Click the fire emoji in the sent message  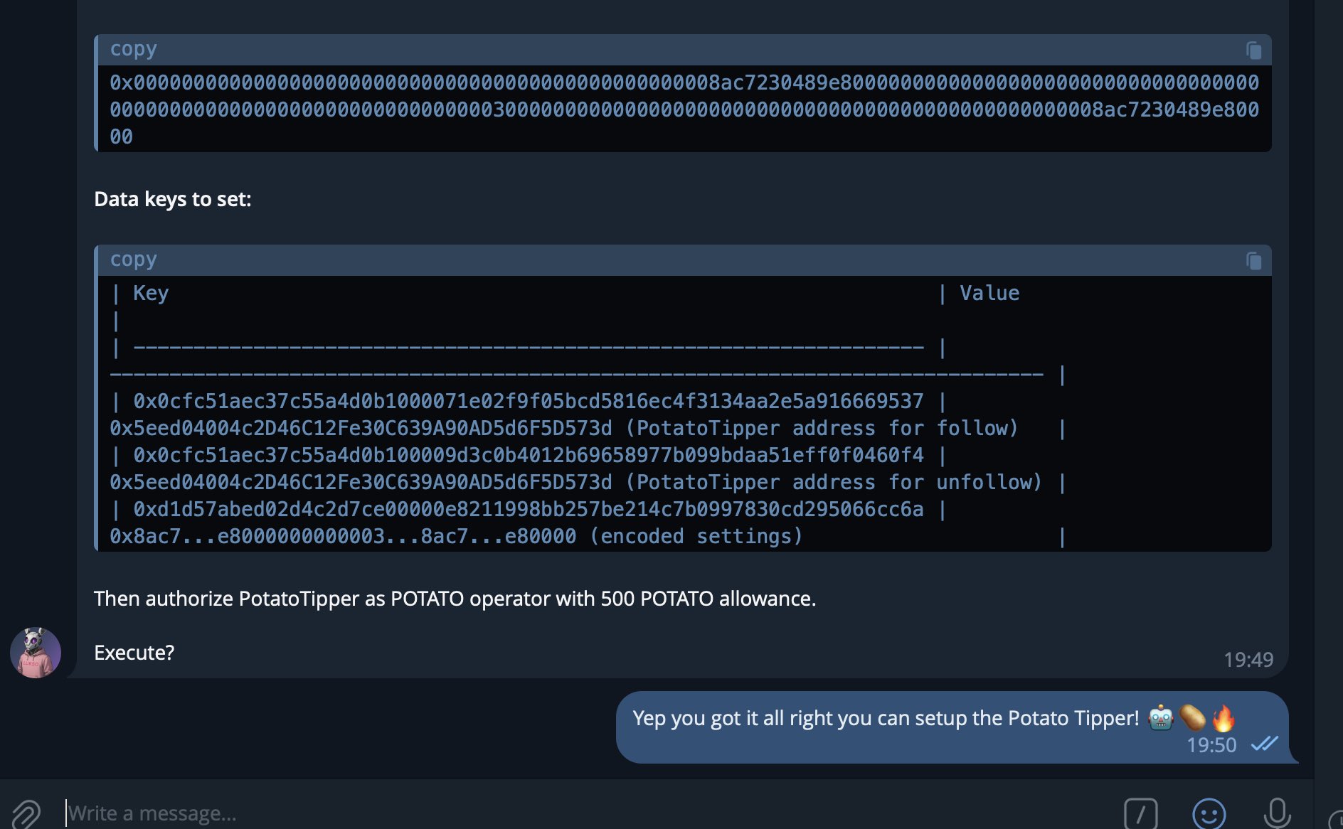coord(1223,718)
